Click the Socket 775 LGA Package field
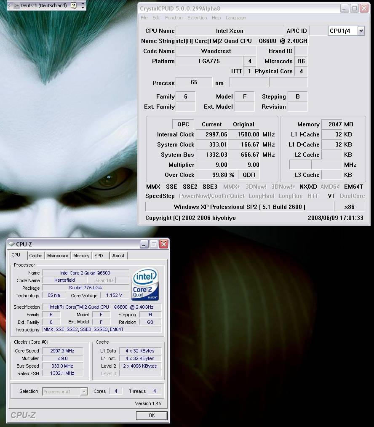Viewport: 374px width, 427px height. pyautogui.click(x=85, y=288)
